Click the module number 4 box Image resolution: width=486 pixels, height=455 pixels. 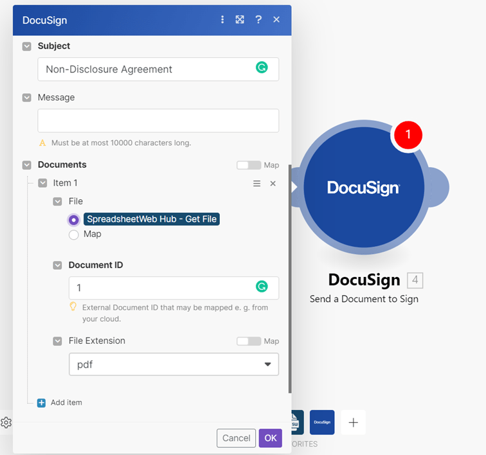(415, 280)
